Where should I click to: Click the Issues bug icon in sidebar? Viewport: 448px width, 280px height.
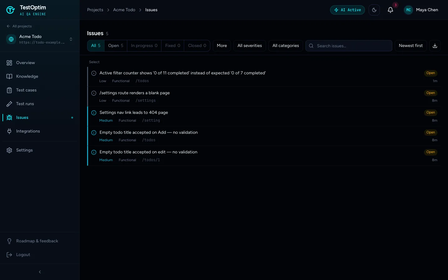point(9,118)
